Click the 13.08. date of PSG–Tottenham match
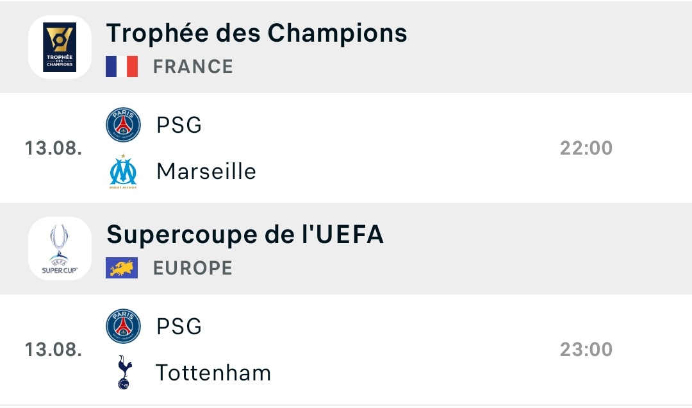The image size is (692, 408). coord(53,350)
